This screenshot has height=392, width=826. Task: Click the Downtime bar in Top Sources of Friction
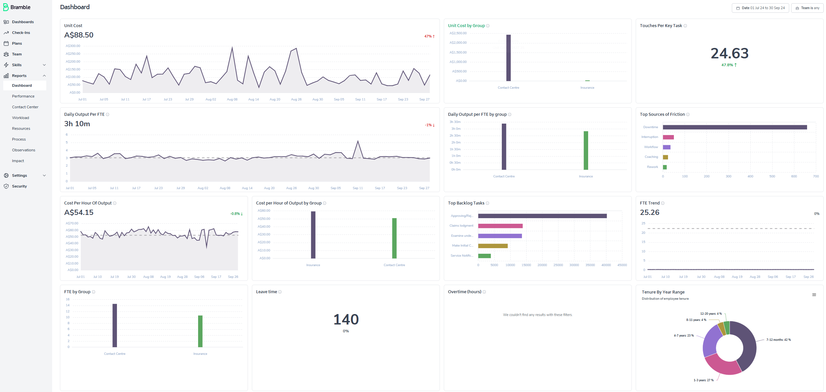coord(734,127)
